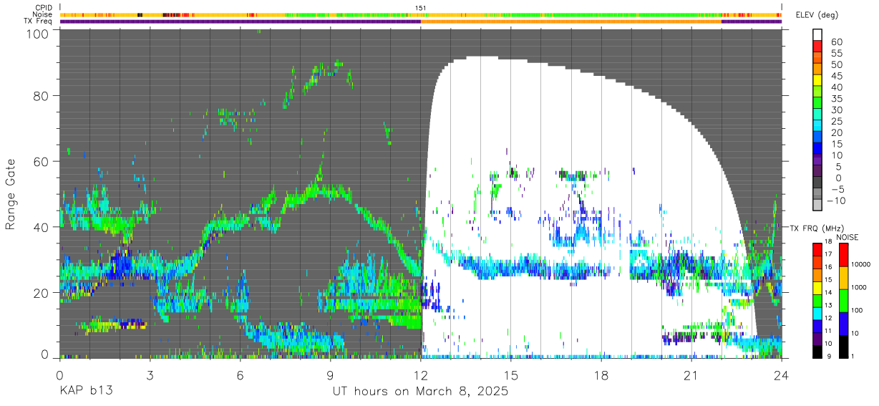Click the TX Freq label beside the top strip
The image size is (879, 406).
39,21
